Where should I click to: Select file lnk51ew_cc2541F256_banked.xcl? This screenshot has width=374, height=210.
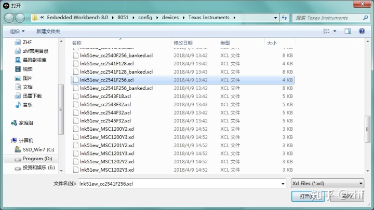coord(183,88)
